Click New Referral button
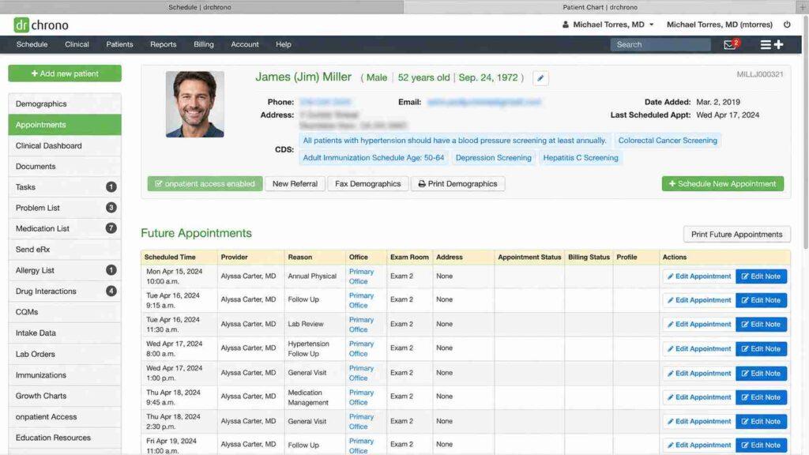This screenshot has width=809, height=455. click(x=295, y=183)
